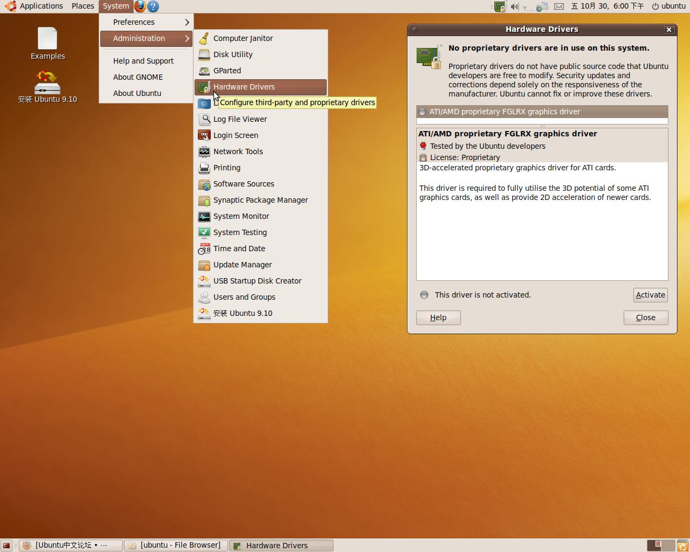Click the GParted icon in menu
Image resolution: width=690 pixels, height=552 pixels.
[x=204, y=71]
